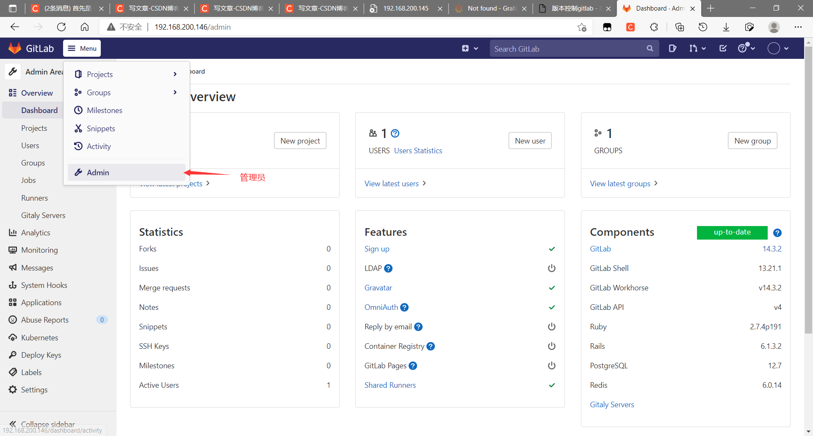Viewport: 813px width, 436px height.
Task: Open the user avatar dropdown
Action: (778, 48)
